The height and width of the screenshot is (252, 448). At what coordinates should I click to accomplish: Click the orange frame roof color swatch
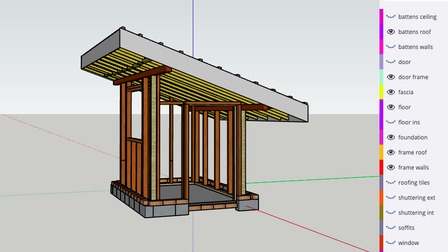(x=381, y=153)
